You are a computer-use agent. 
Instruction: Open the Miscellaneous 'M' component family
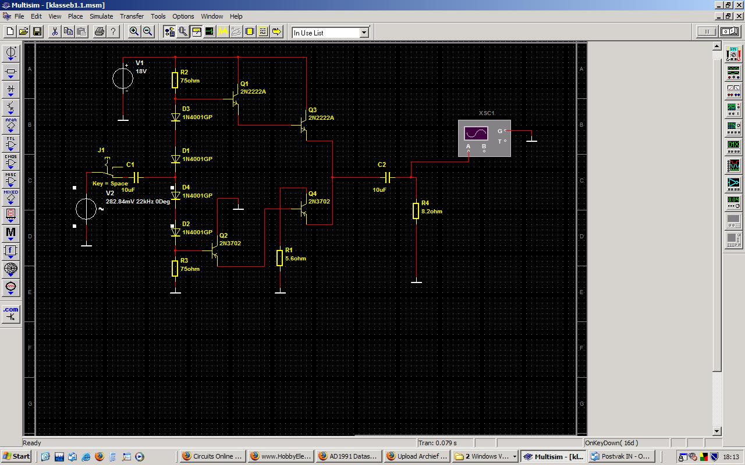[11, 234]
